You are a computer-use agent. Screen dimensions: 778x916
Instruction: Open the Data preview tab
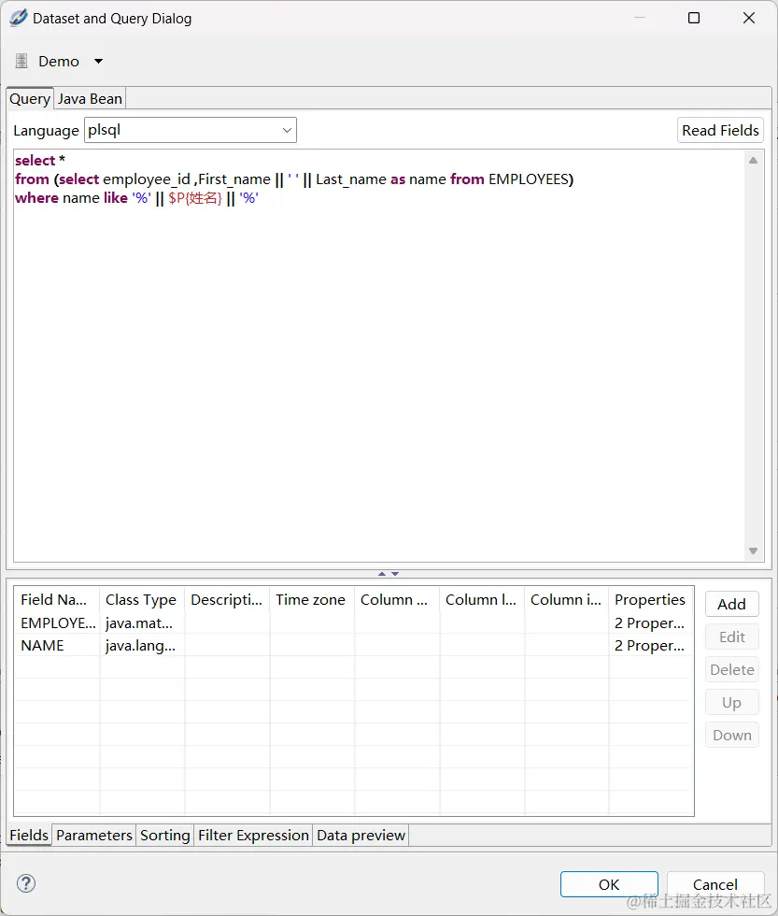[361, 835]
